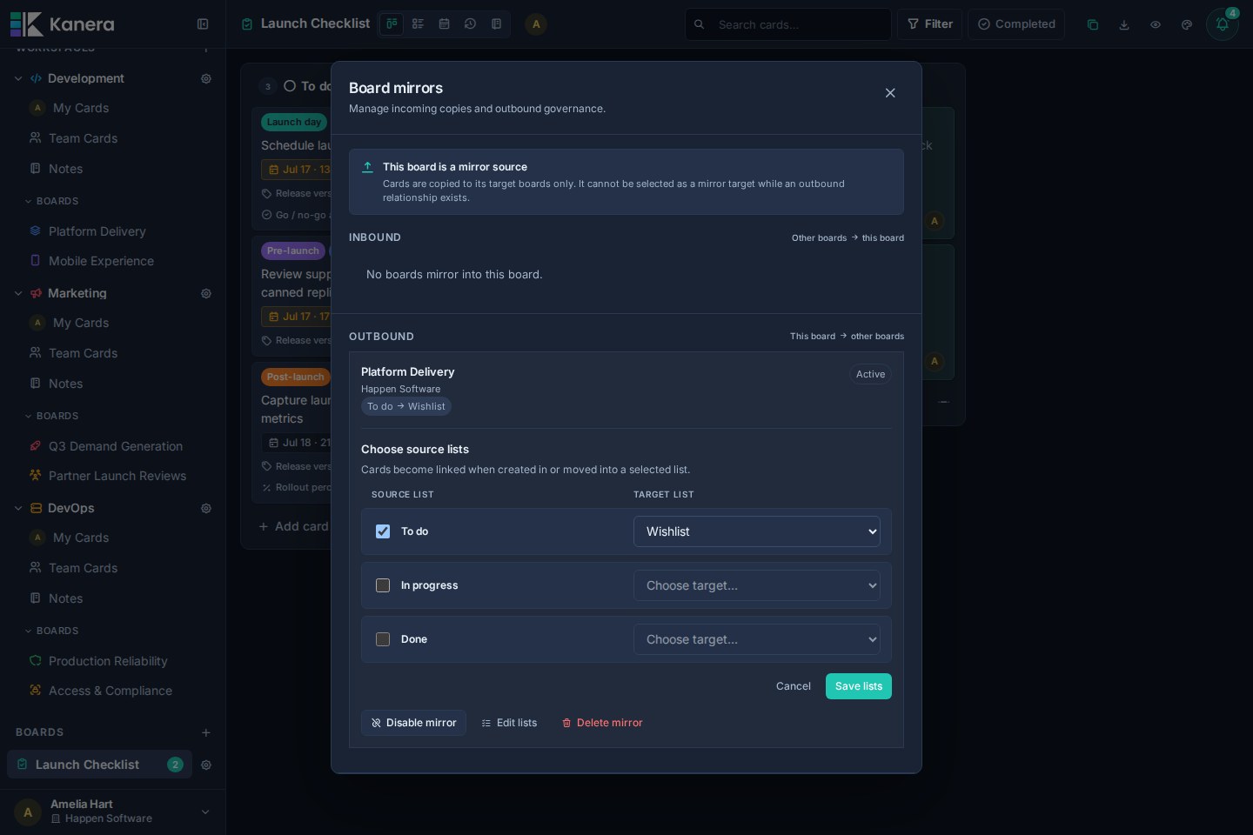Click Add card in To do column
The height and width of the screenshot is (835, 1253).
click(x=293, y=526)
